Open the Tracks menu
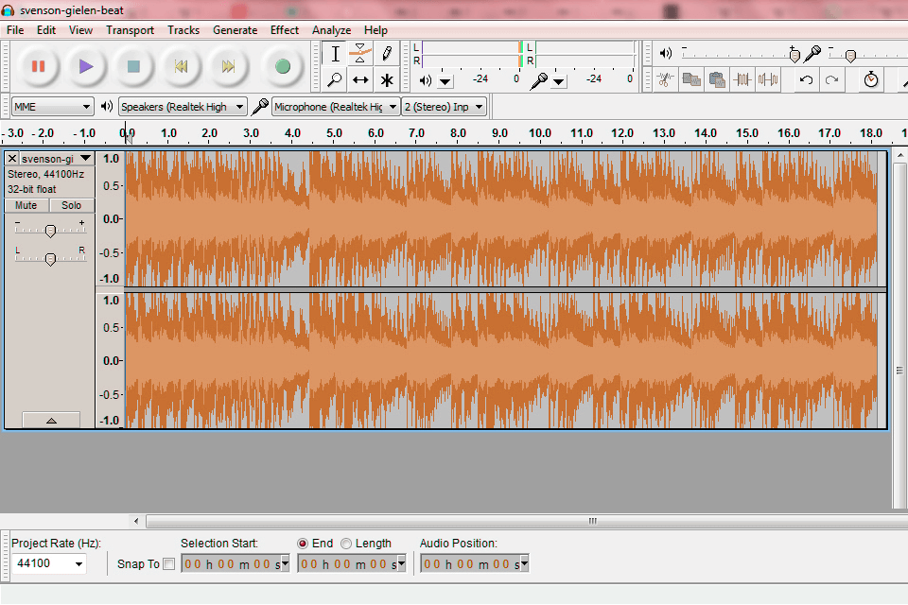Screen dimensions: 908x605 (183, 30)
